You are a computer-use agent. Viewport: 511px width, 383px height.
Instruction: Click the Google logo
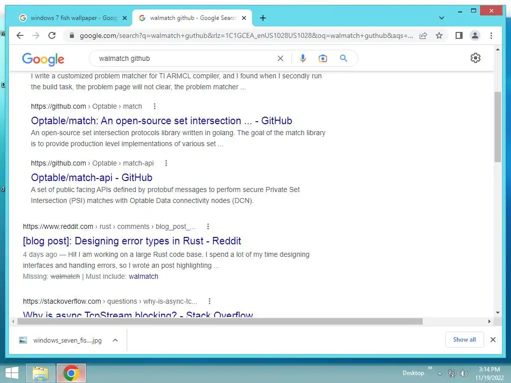43,59
